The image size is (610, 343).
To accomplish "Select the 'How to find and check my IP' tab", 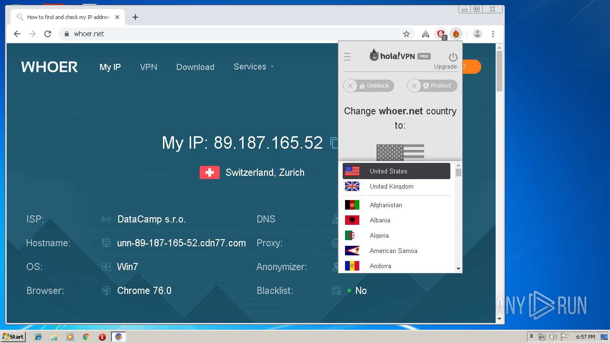I will click(x=68, y=17).
